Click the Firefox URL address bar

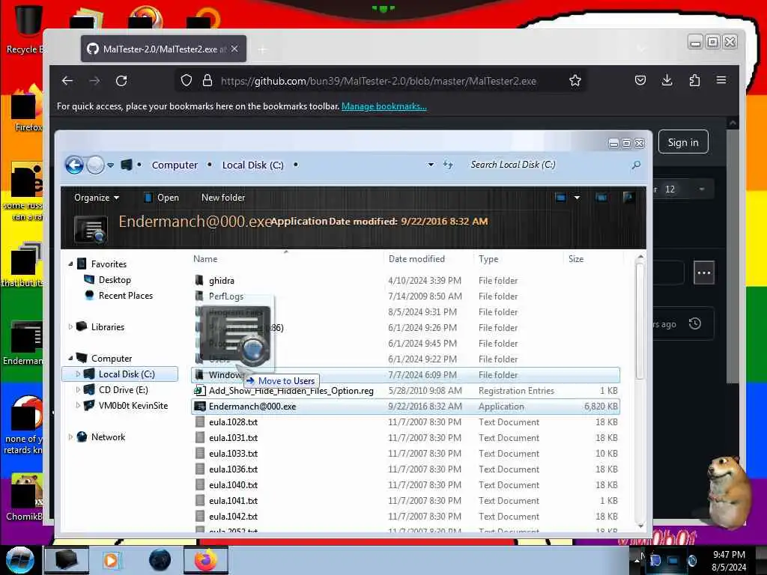[x=378, y=81]
